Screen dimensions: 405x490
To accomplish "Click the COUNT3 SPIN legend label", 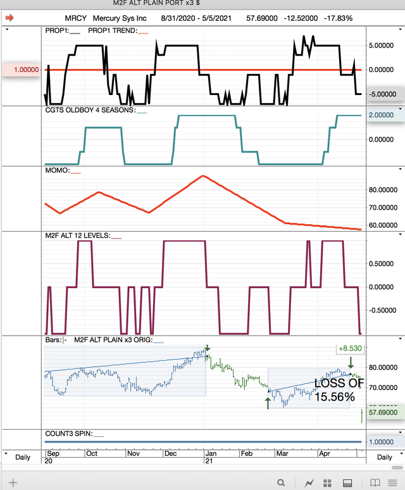I will click(69, 434).
